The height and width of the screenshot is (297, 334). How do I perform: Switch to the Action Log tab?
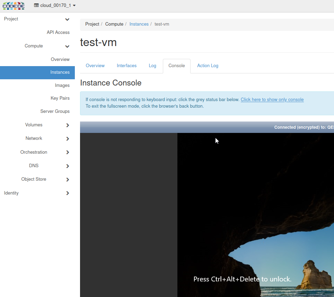[x=208, y=66]
